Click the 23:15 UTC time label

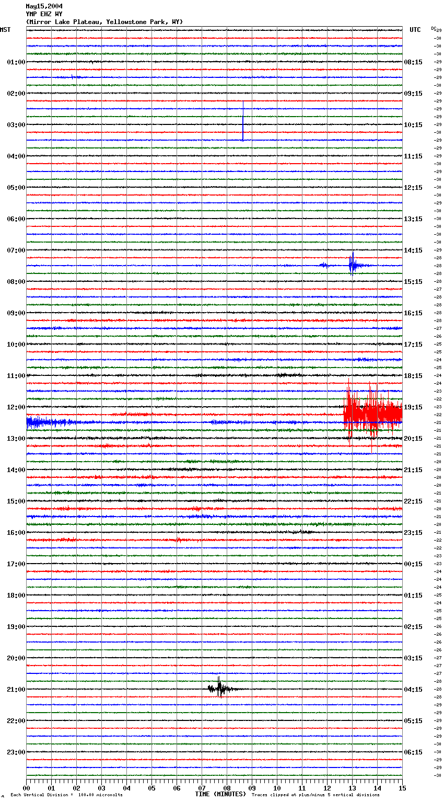click(413, 533)
